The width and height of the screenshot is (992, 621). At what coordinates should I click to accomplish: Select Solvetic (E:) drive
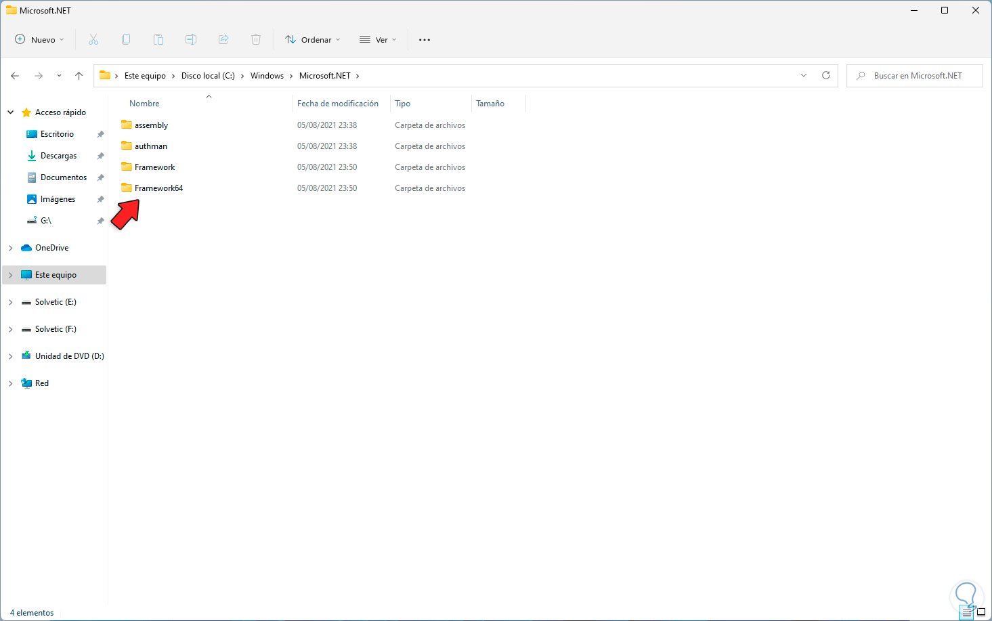click(56, 302)
